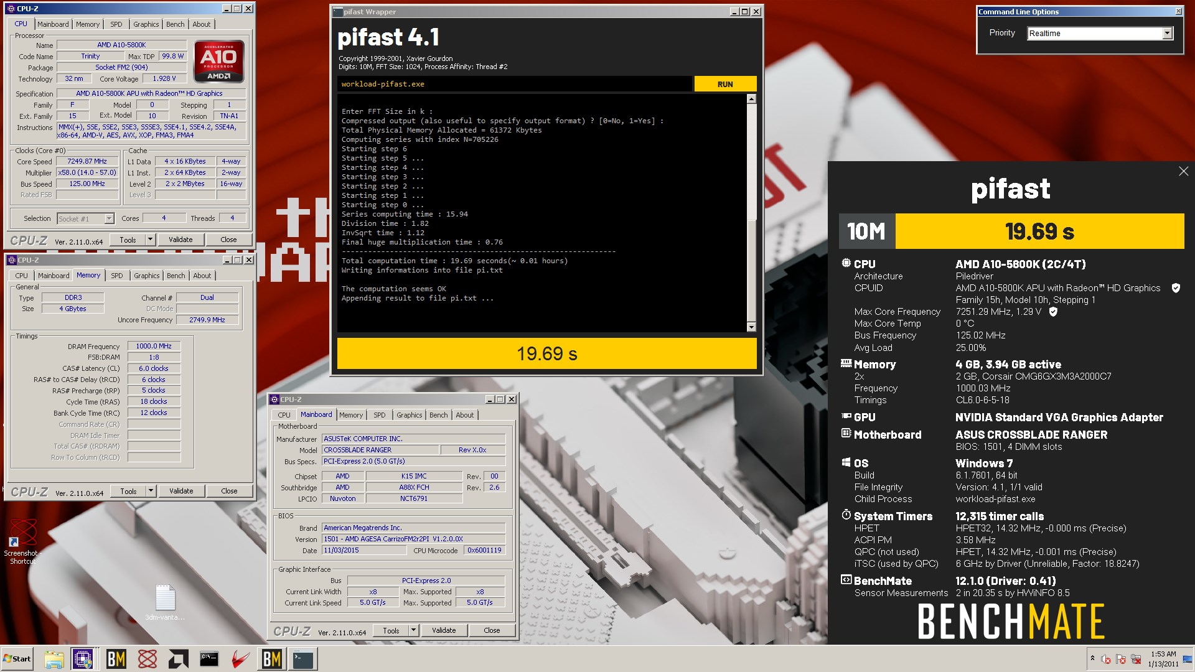Click Tools button in Mainboard CPU-Z window
The width and height of the screenshot is (1195, 672).
pyautogui.click(x=391, y=630)
